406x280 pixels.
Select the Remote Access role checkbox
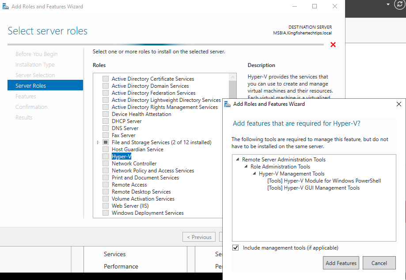[x=106, y=184]
